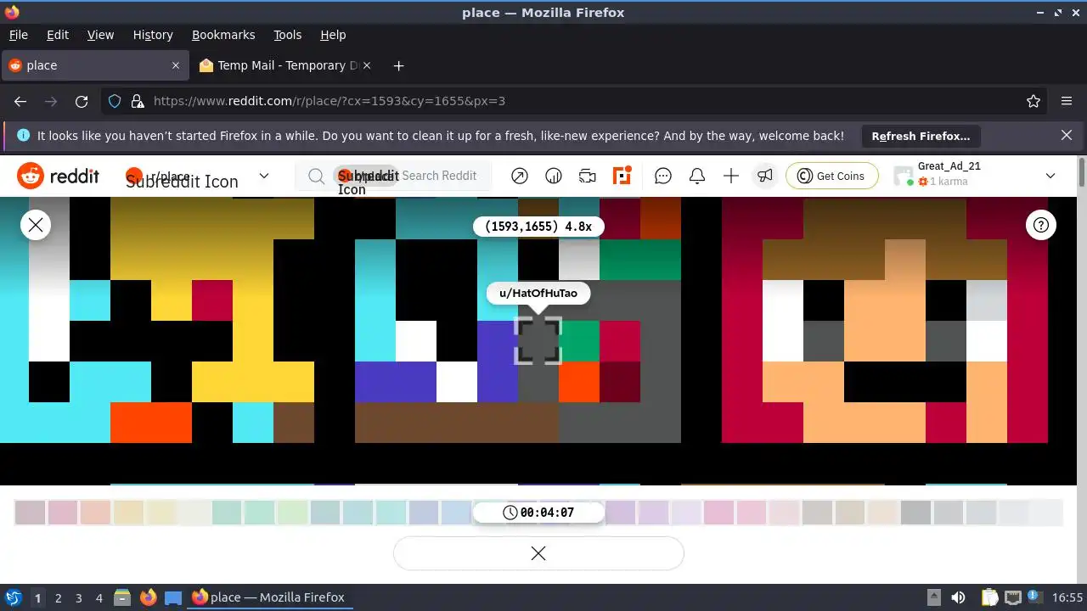Image resolution: width=1087 pixels, height=611 pixels.
Task: Open the taskbar start menu icon
Action: [14, 597]
